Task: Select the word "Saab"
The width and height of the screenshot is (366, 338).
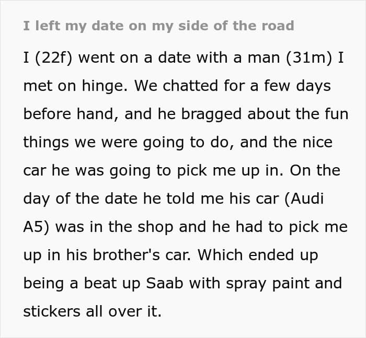Action: (165, 283)
